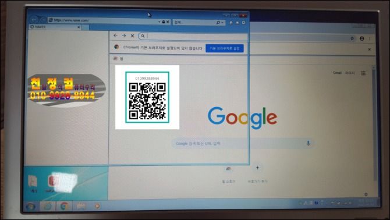Focus front Chrome window address bar
This screenshot has height=220, width=390.
(x=193, y=36)
